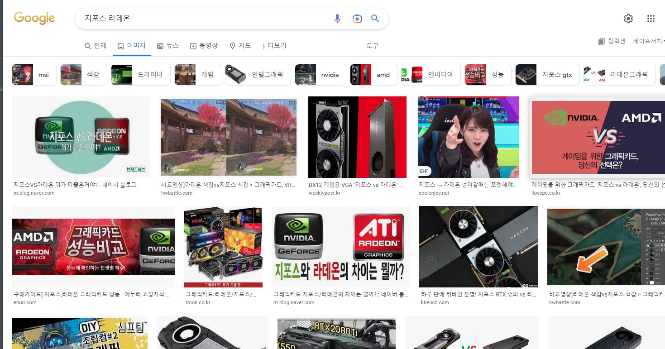Open title 구매가이드] 지포스,라데온 그래픽카드 성능

(x=92, y=294)
